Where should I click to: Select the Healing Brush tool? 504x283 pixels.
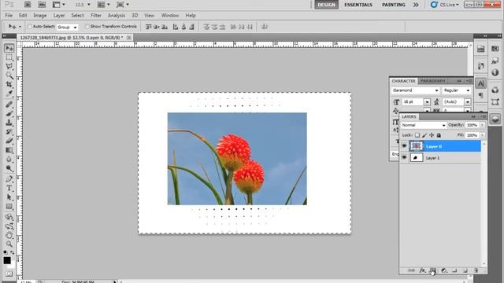9,105
